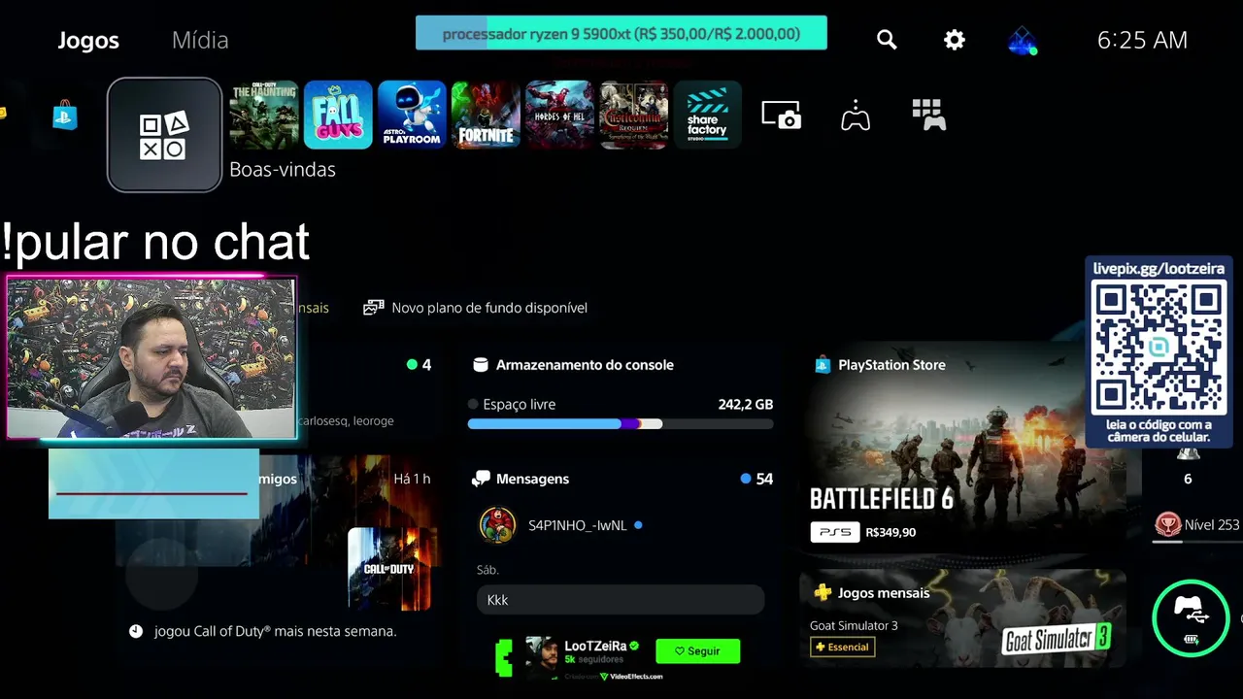The height and width of the screenshot is (699, 1243).
Task: Click the streamer webcam overlay
Action: tap(151, 357)
